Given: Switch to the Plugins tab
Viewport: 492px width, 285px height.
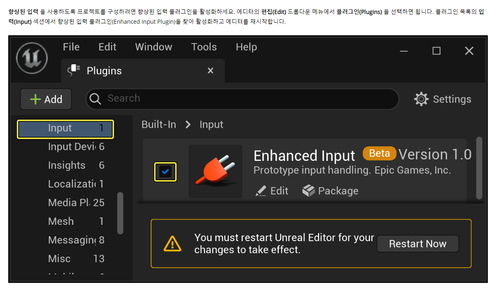Looking at the screenshot, I should 142,71.
